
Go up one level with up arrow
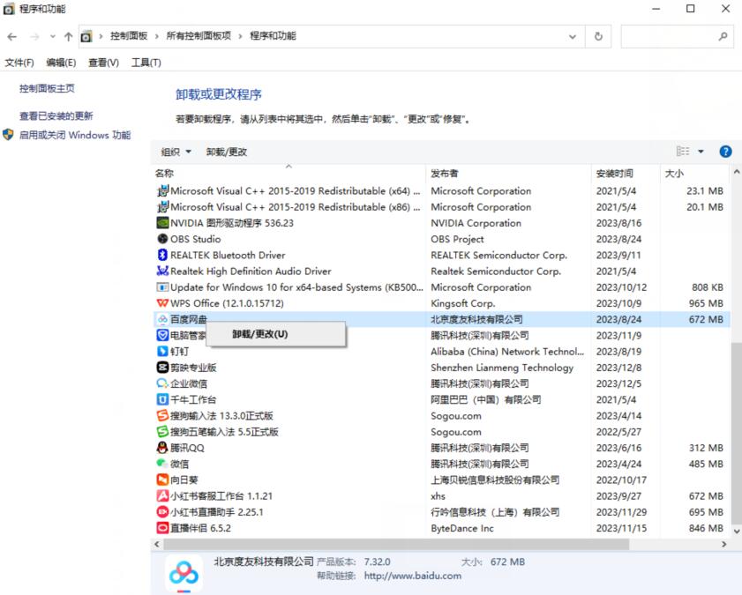(x=68, y=36)
